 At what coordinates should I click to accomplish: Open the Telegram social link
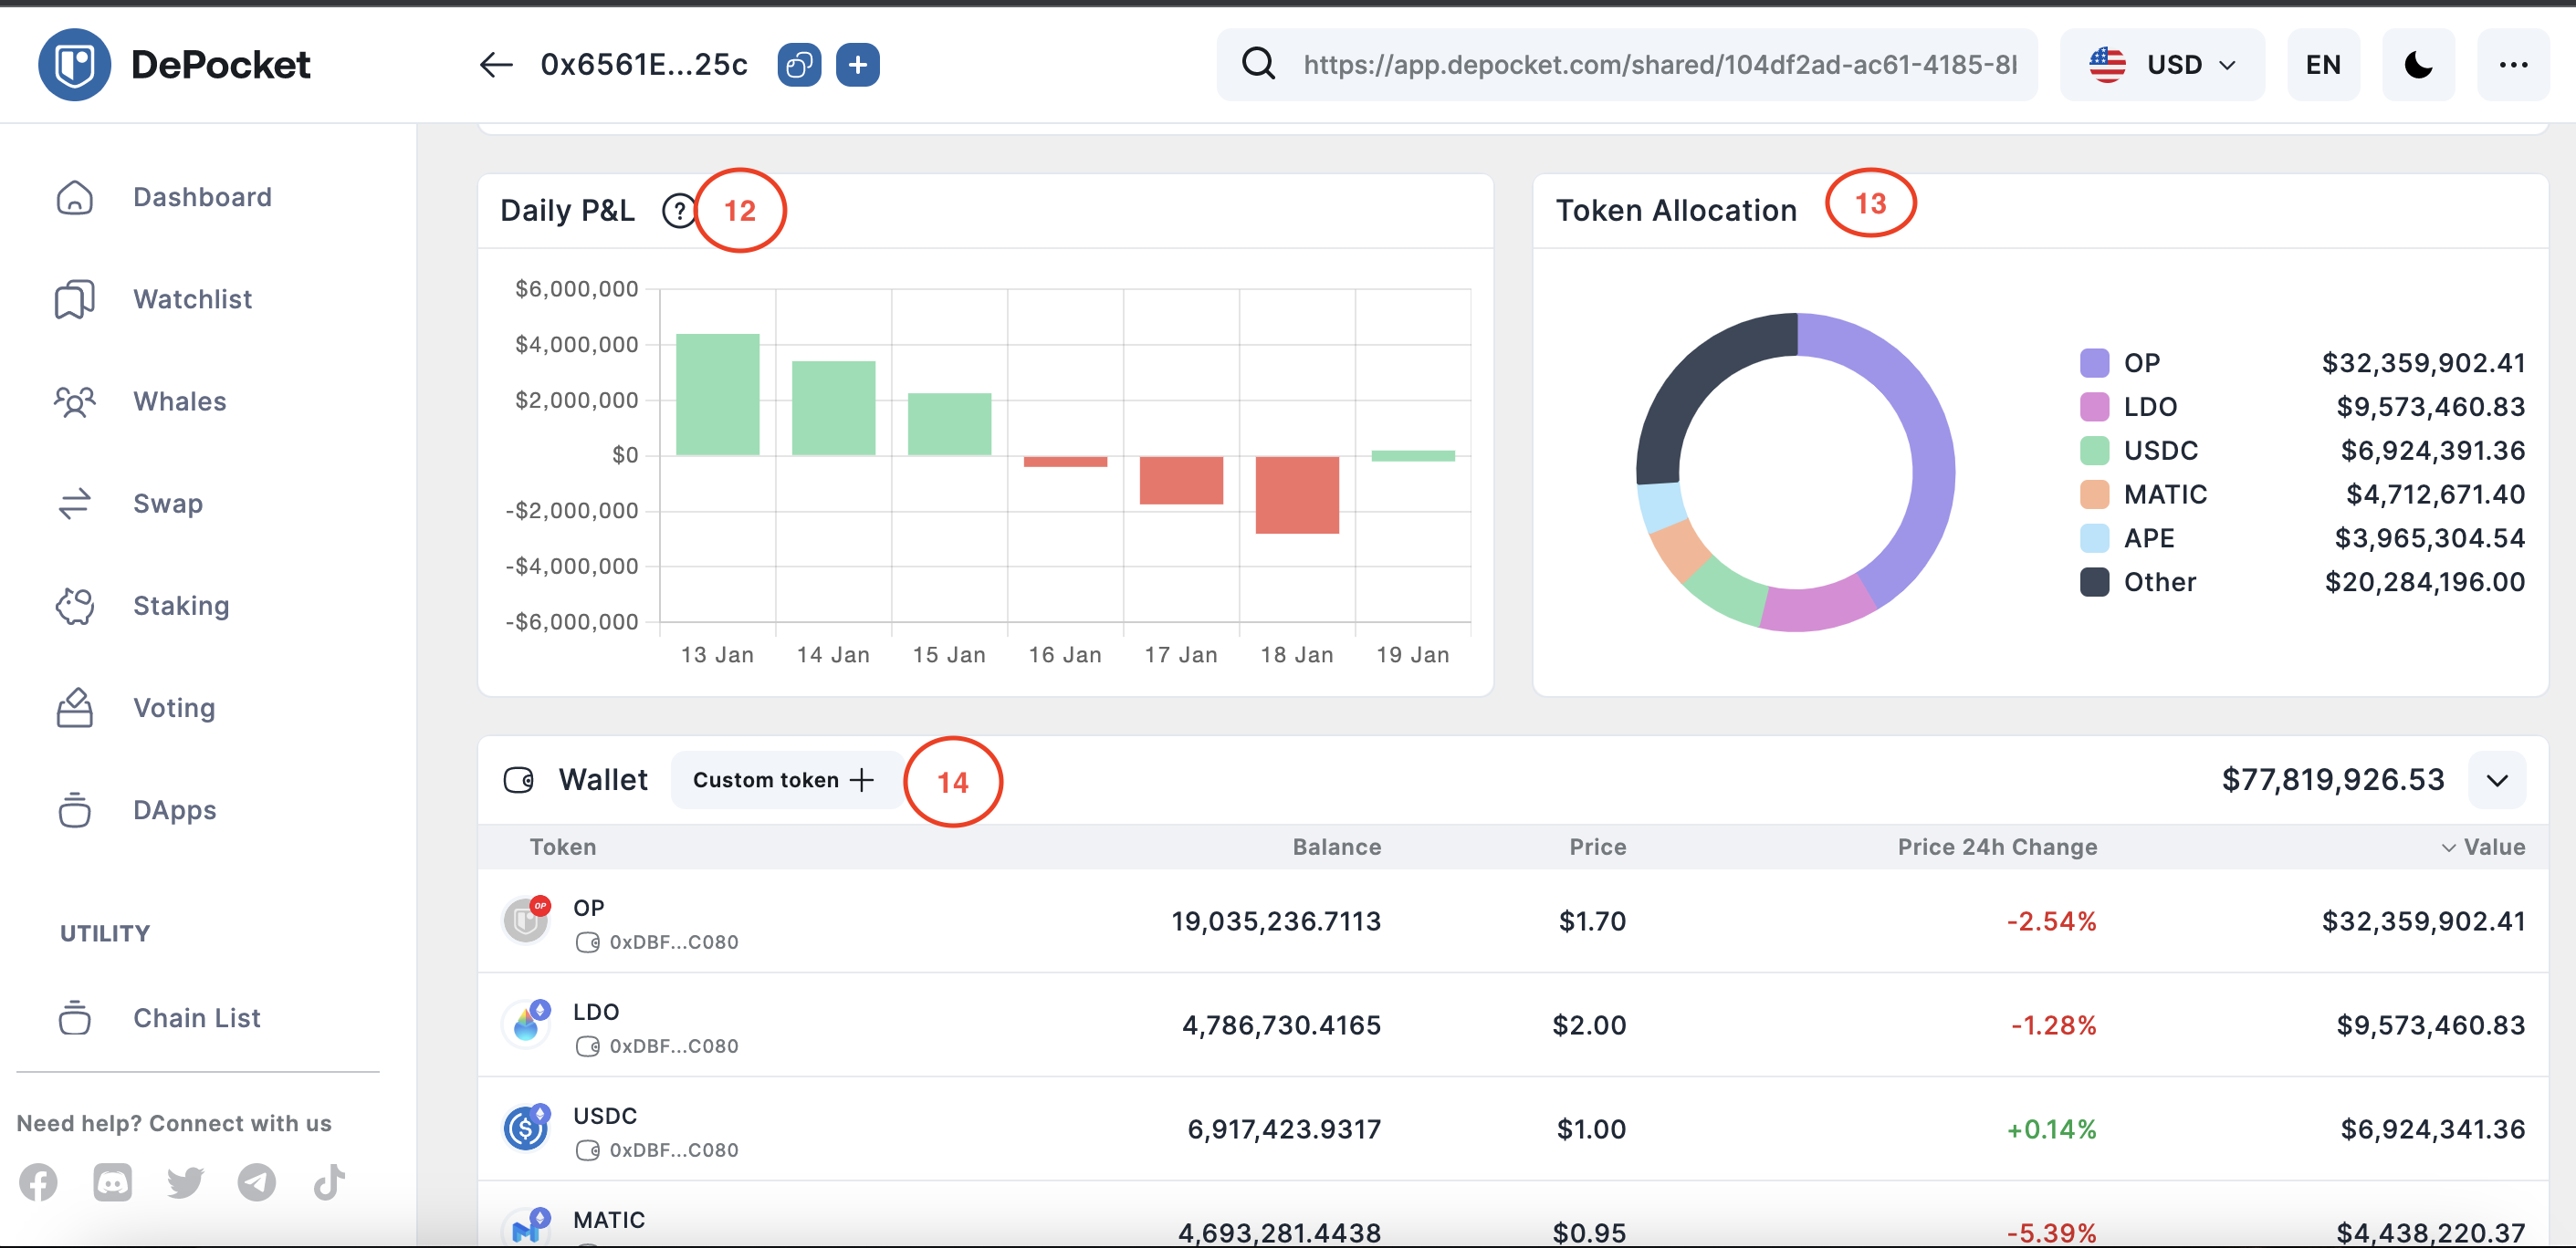coord(257,1182)
